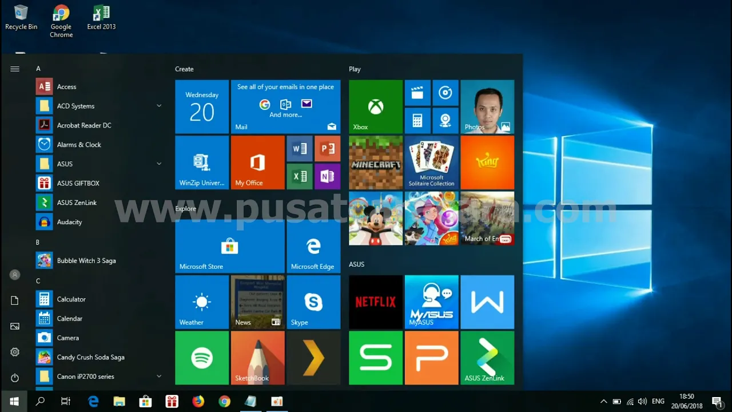
Task: Expand the Start menu hamburger button
Action: 15,69
